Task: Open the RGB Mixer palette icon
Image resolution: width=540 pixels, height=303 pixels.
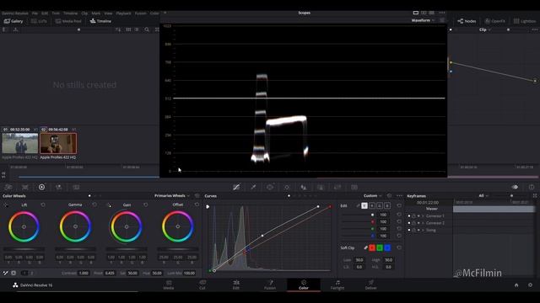Action: 59,187
